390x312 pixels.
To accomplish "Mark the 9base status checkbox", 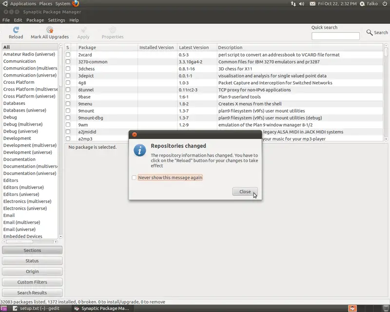I will tap(68, 97).
